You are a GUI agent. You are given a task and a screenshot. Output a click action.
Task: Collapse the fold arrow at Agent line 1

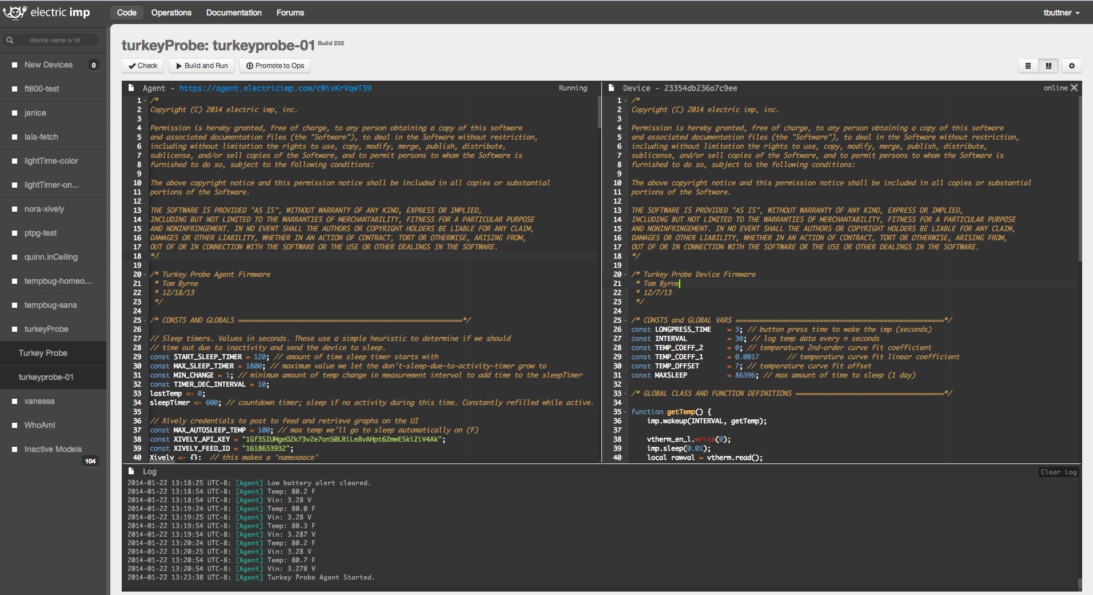pos(145,101)
